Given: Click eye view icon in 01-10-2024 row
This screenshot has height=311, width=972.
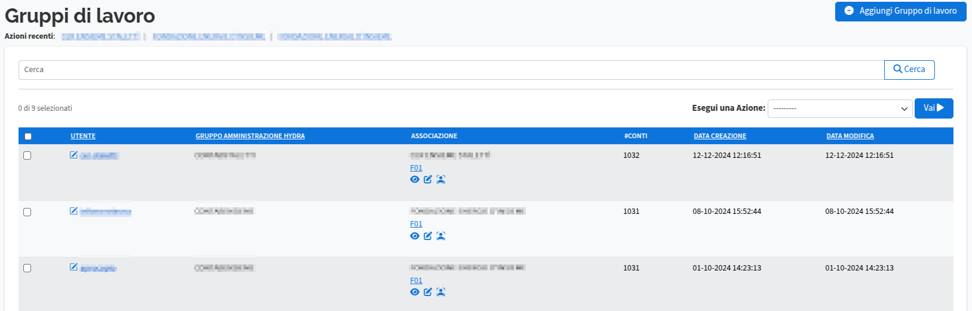Looking at the screenshot, I should click(415, 292).
